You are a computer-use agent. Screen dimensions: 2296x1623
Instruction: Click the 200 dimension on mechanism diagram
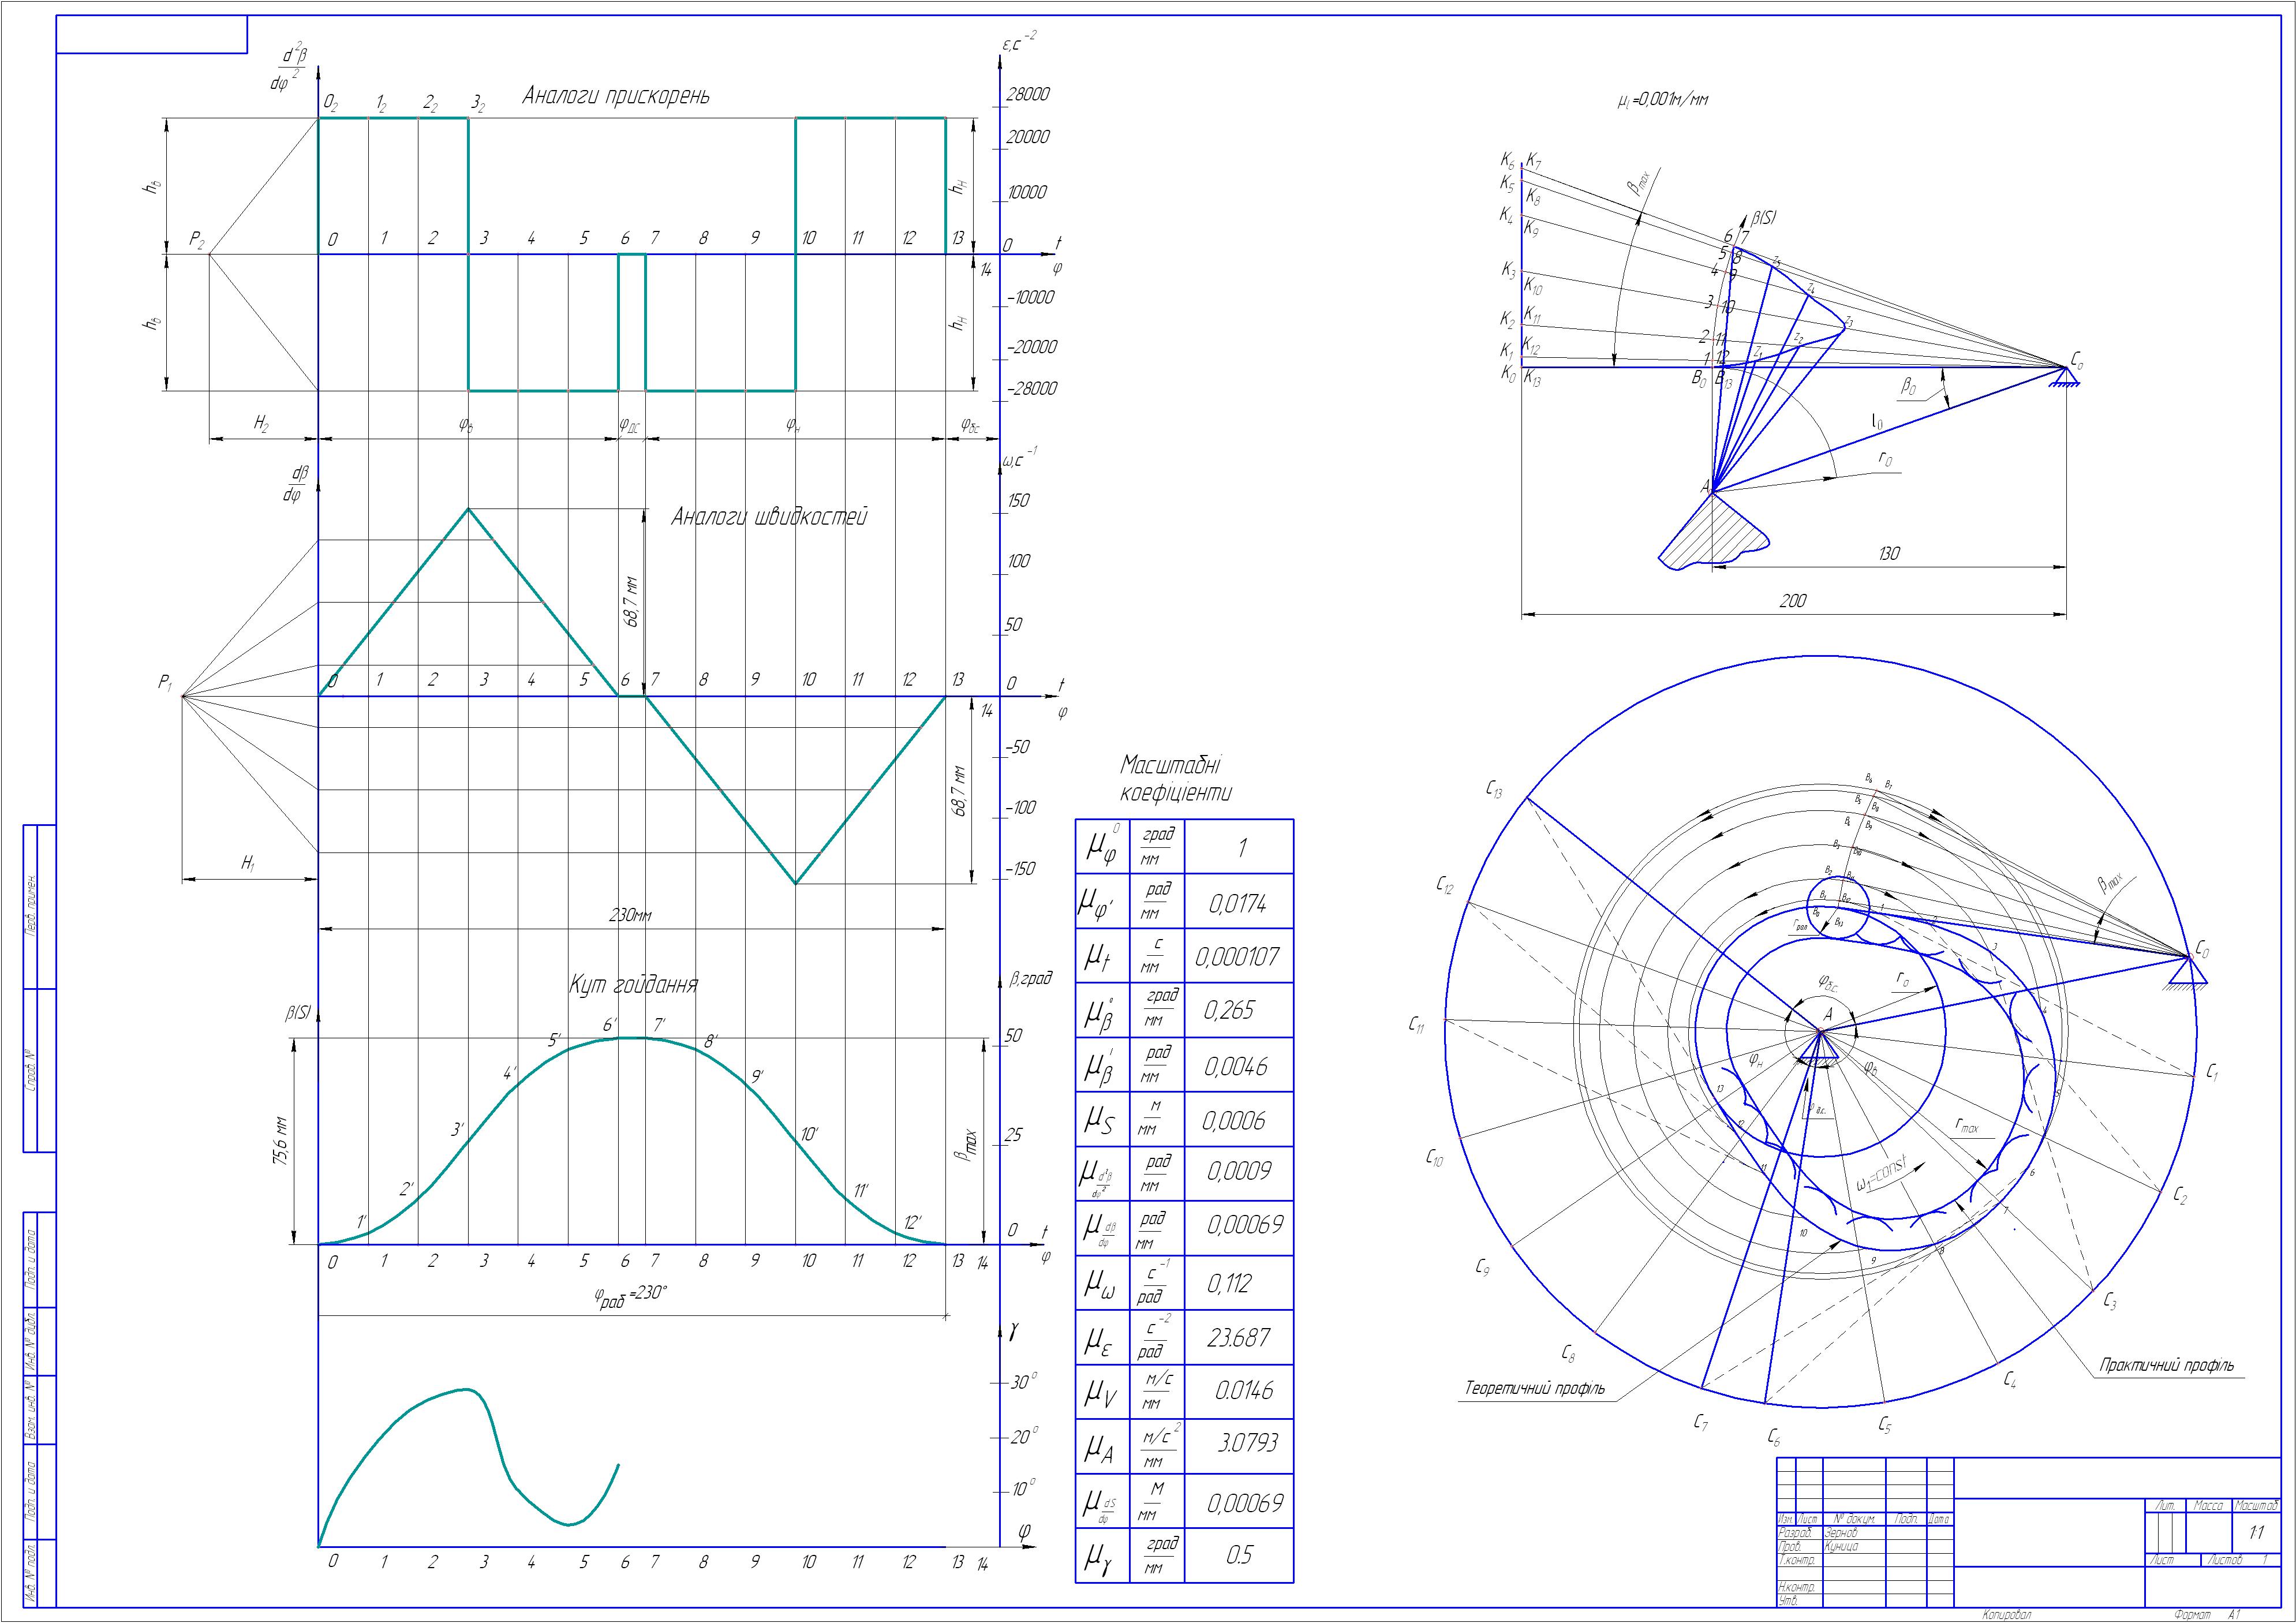click(x=1793, y=601)
